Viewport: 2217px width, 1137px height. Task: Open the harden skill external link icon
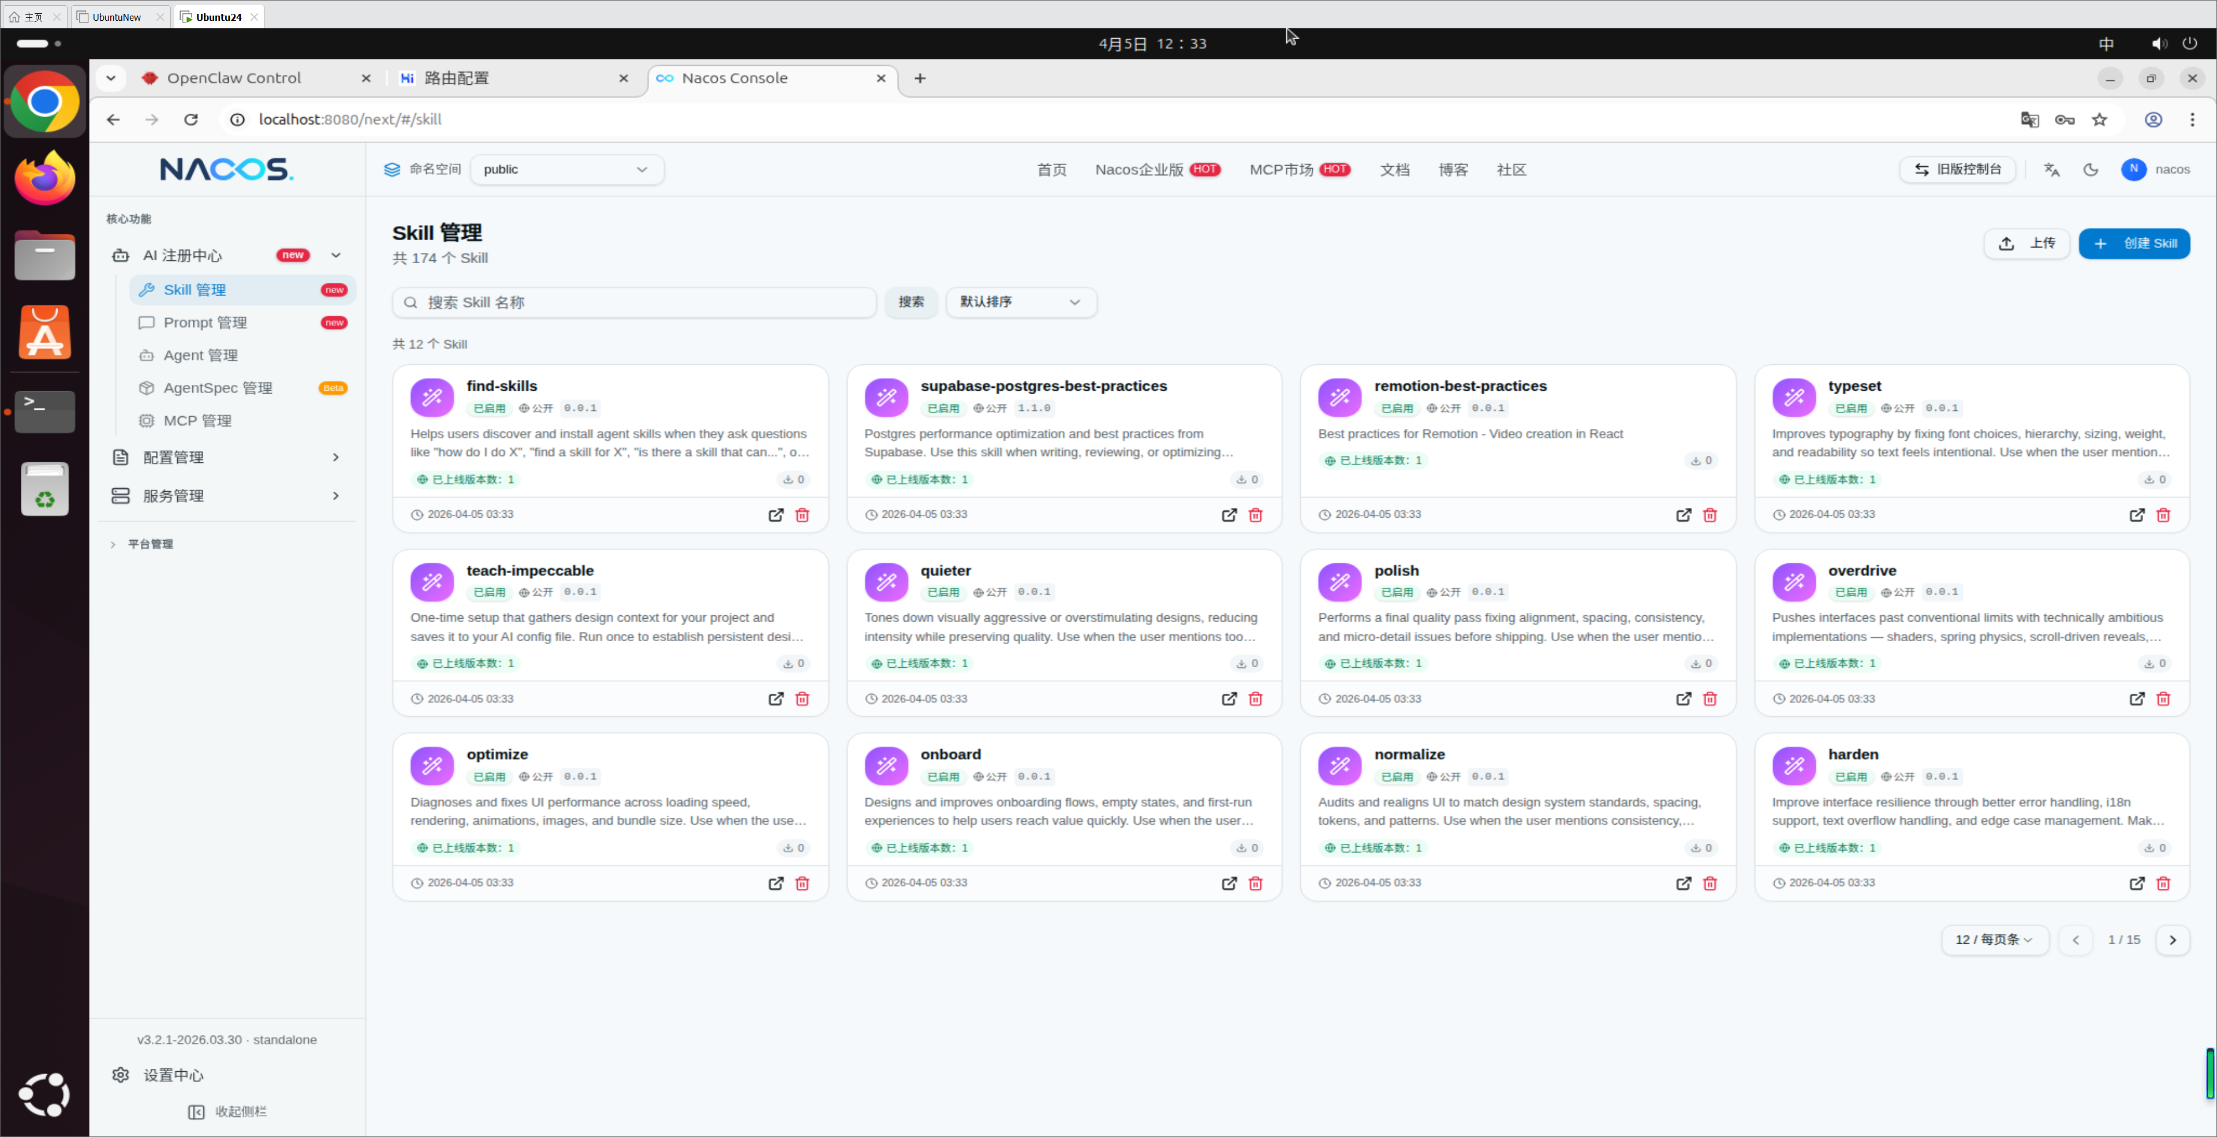pos(2137,883)
